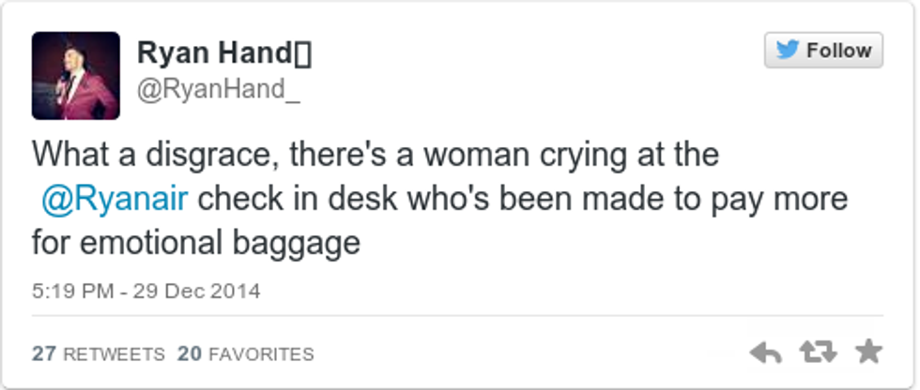Click the RETWEETS label
Screen dimensions: 920x390
pos(113,353)
